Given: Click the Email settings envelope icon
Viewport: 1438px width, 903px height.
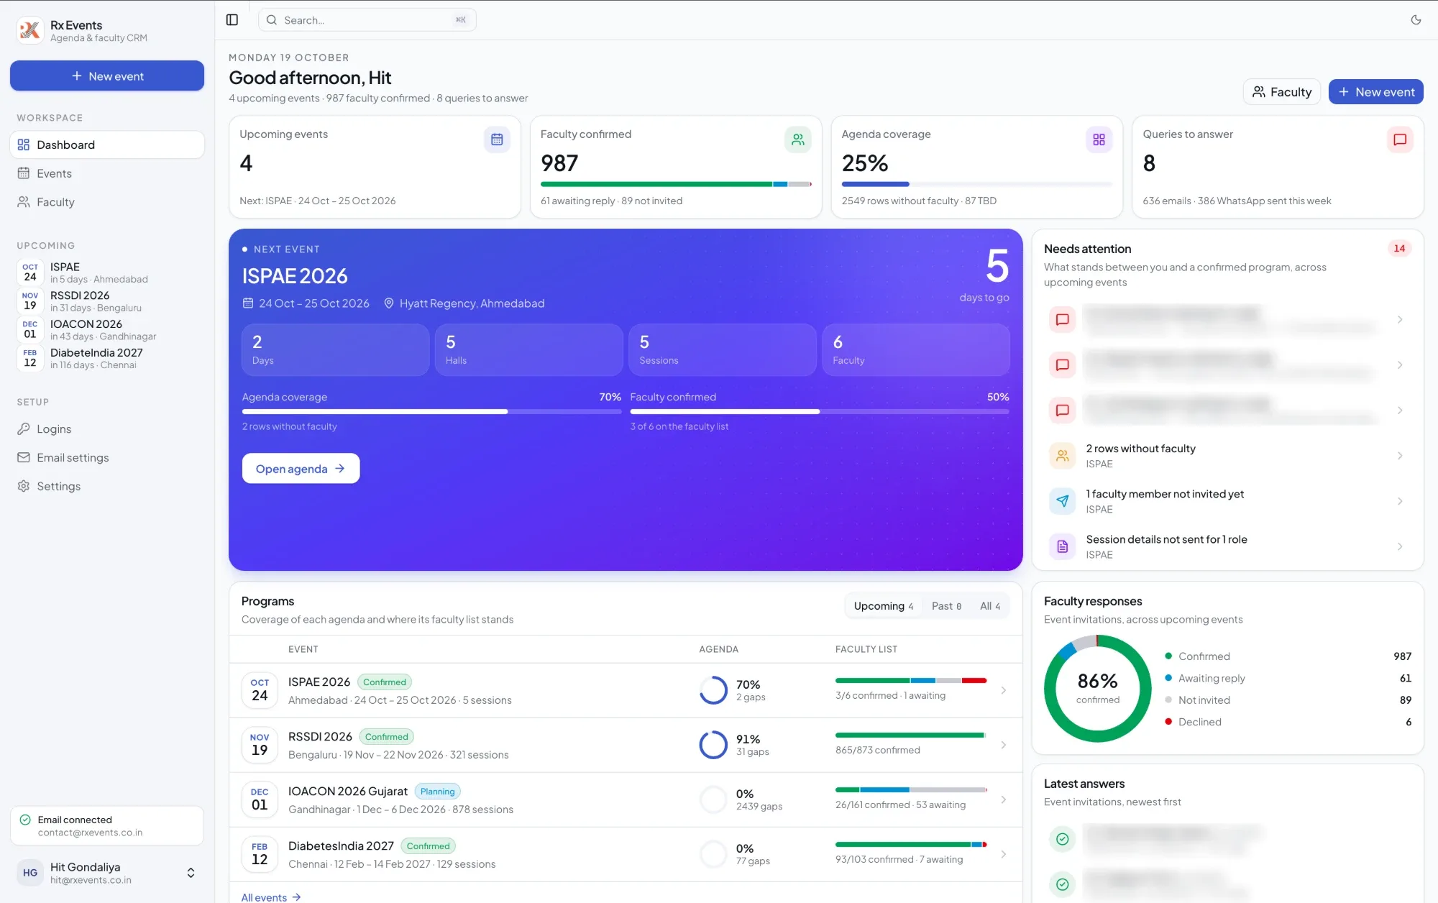Looking at the screenshot, I should coord(24,457).
